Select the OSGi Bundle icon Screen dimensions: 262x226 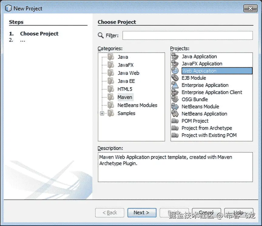tap(175, 99)
